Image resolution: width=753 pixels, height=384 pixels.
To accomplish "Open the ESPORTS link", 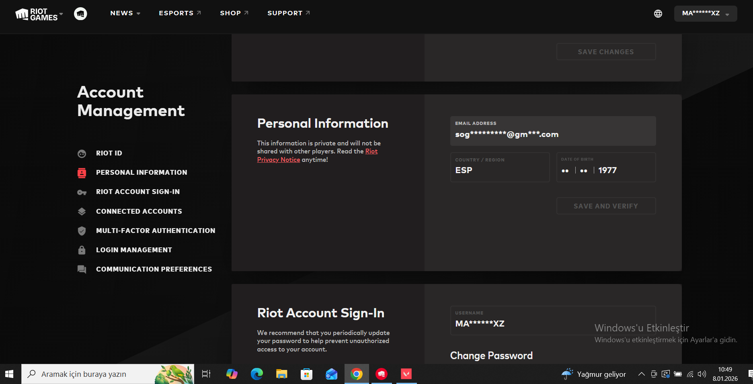I will pos(180,13).
